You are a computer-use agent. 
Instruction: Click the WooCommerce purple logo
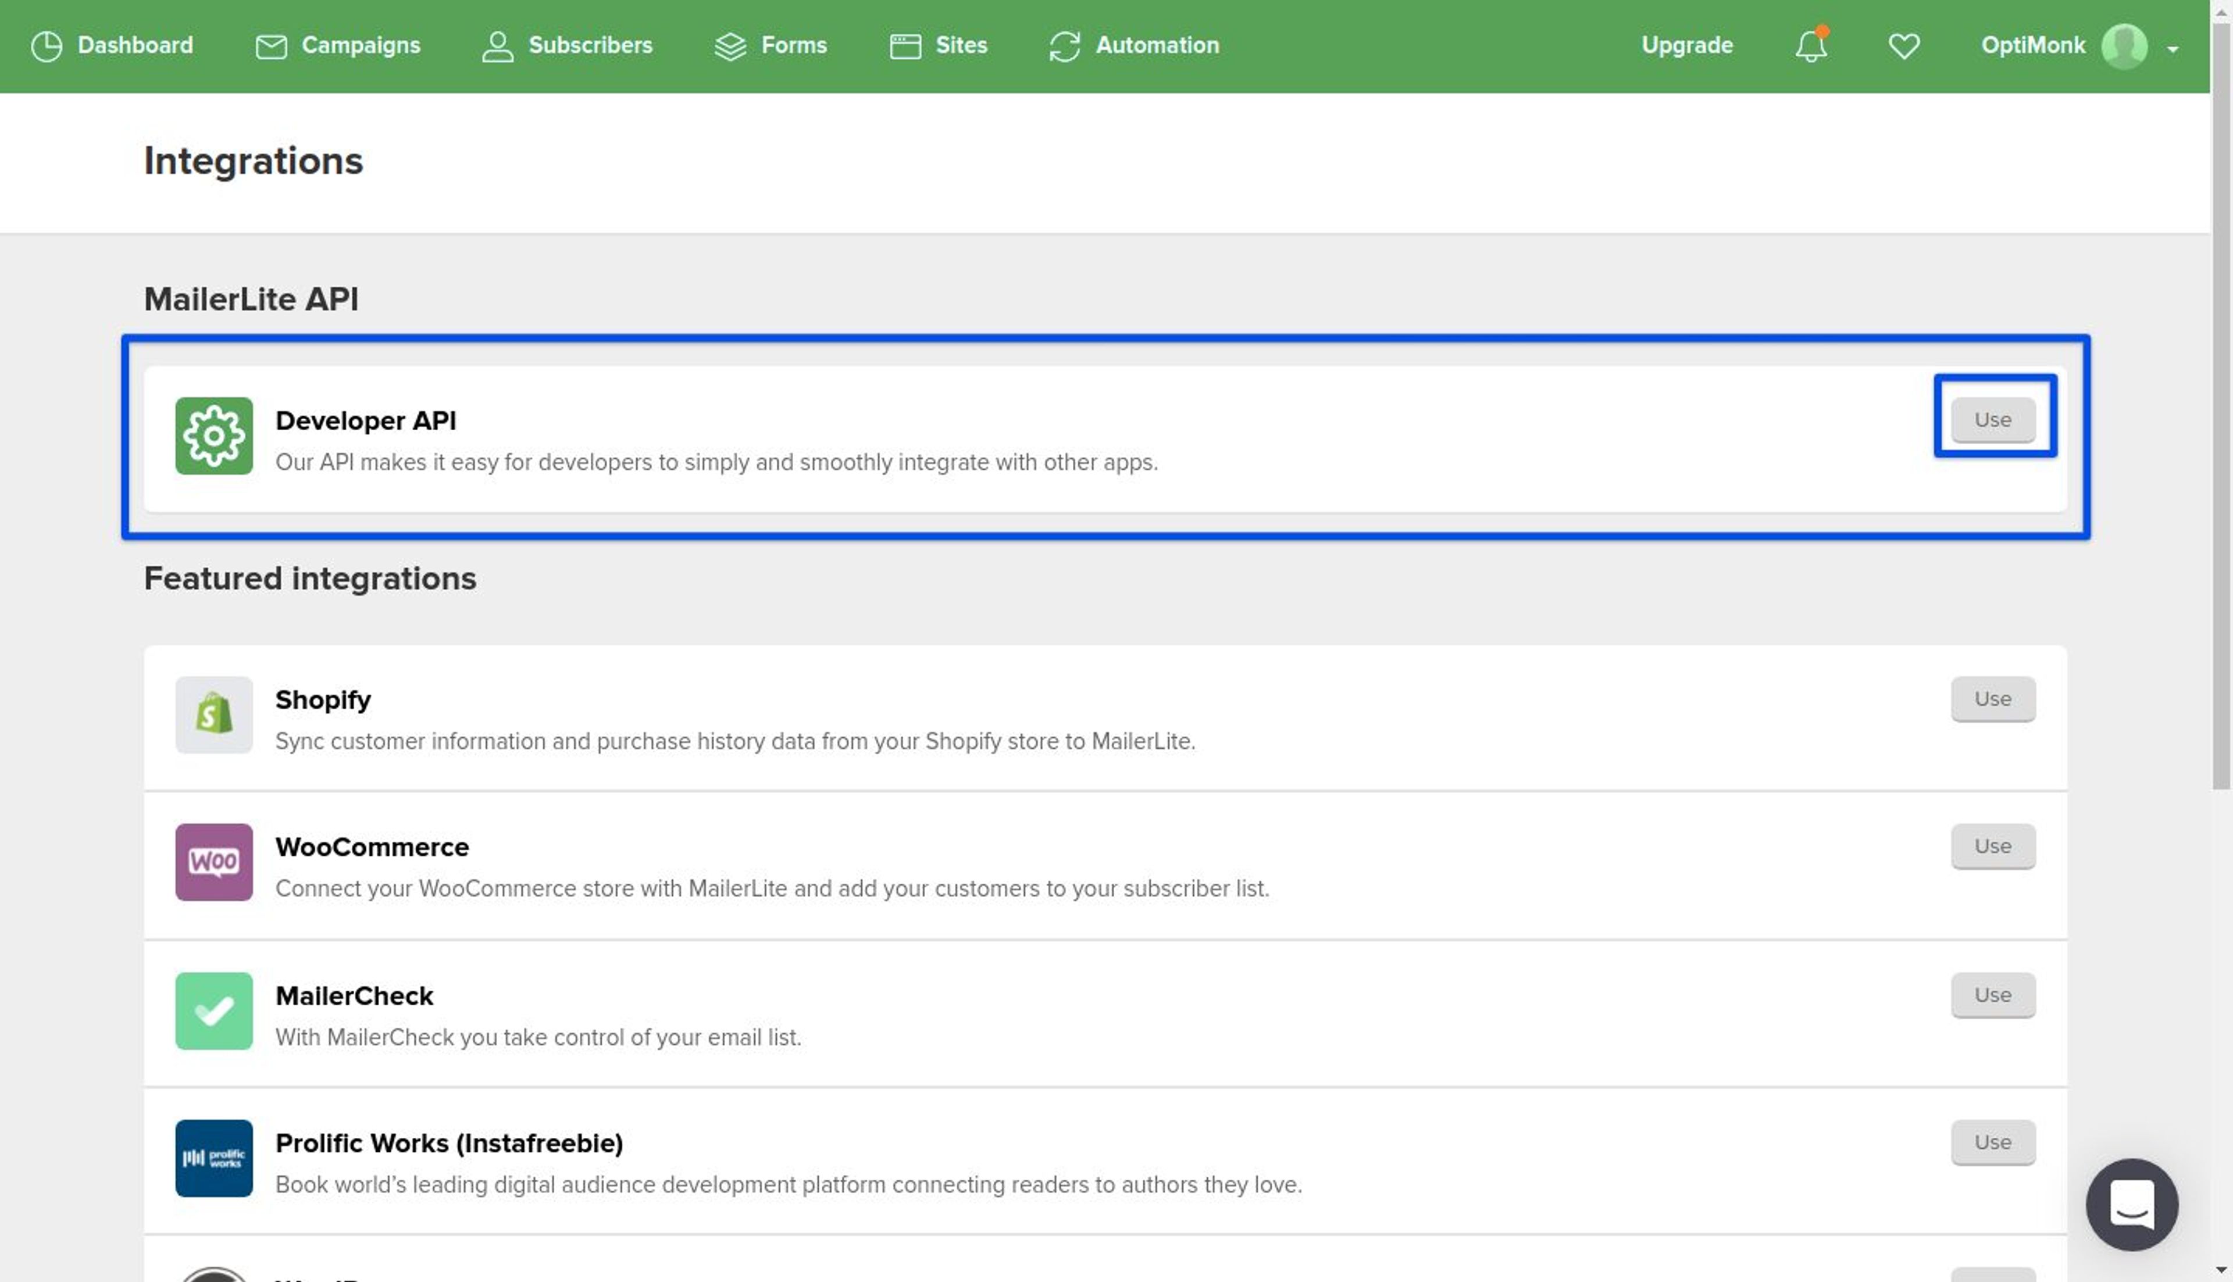(214, 862)
